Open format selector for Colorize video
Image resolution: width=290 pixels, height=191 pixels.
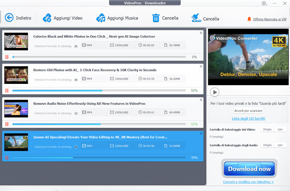[53, 46]
